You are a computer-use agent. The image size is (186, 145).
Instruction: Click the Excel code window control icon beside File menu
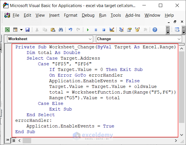tap(7, 15)
